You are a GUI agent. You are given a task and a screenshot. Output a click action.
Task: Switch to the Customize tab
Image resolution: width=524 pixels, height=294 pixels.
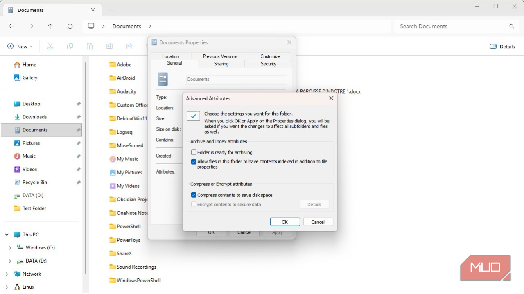pyautogui.click(x=270, y=56)
